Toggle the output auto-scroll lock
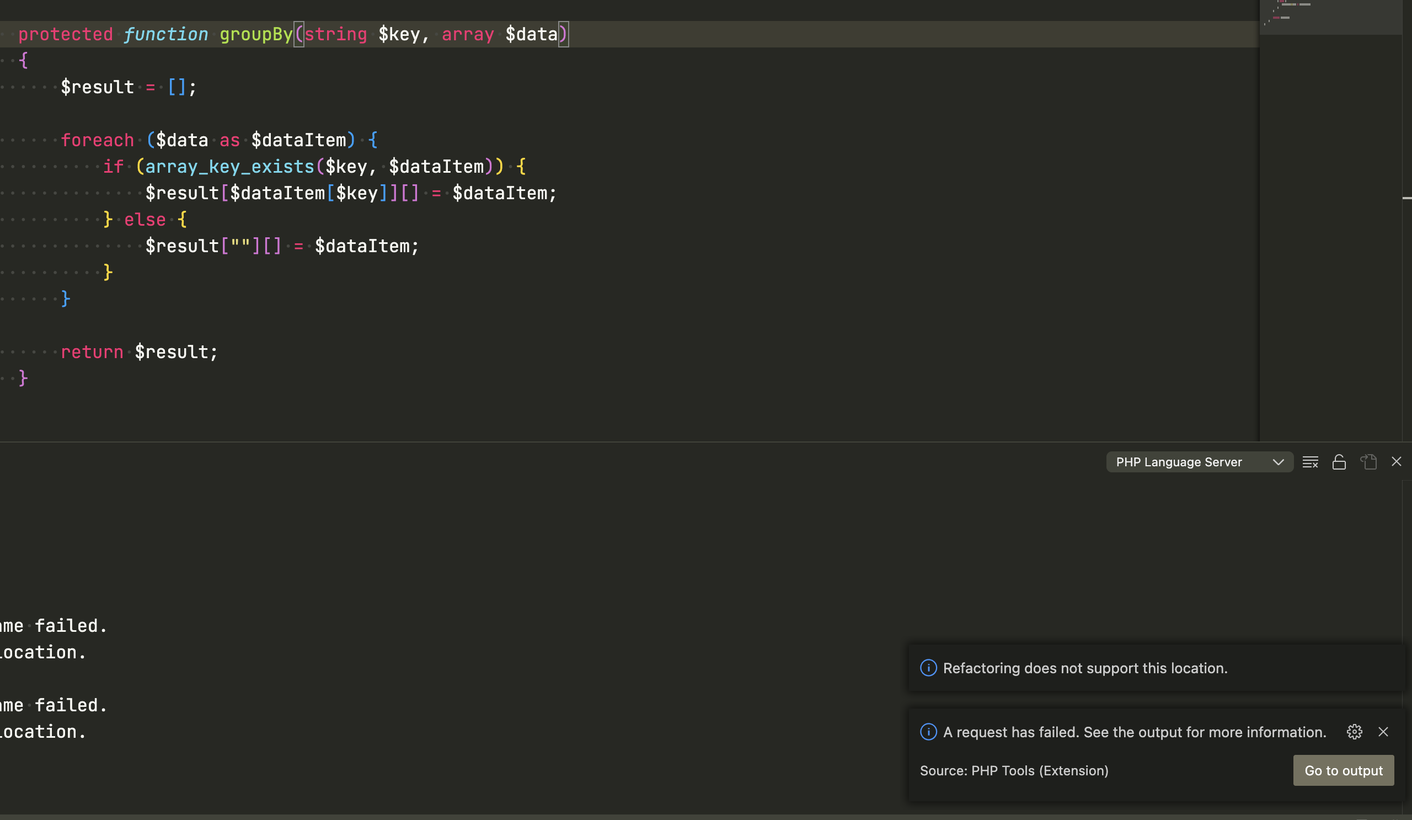The image size is (1412, 820). click(1339, 462)
